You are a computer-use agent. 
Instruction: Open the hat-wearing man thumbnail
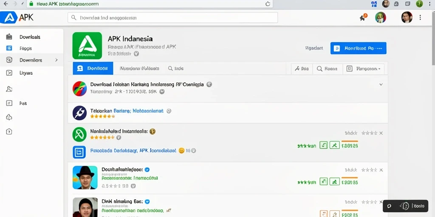pyautogui.click(x=85, y=178)
